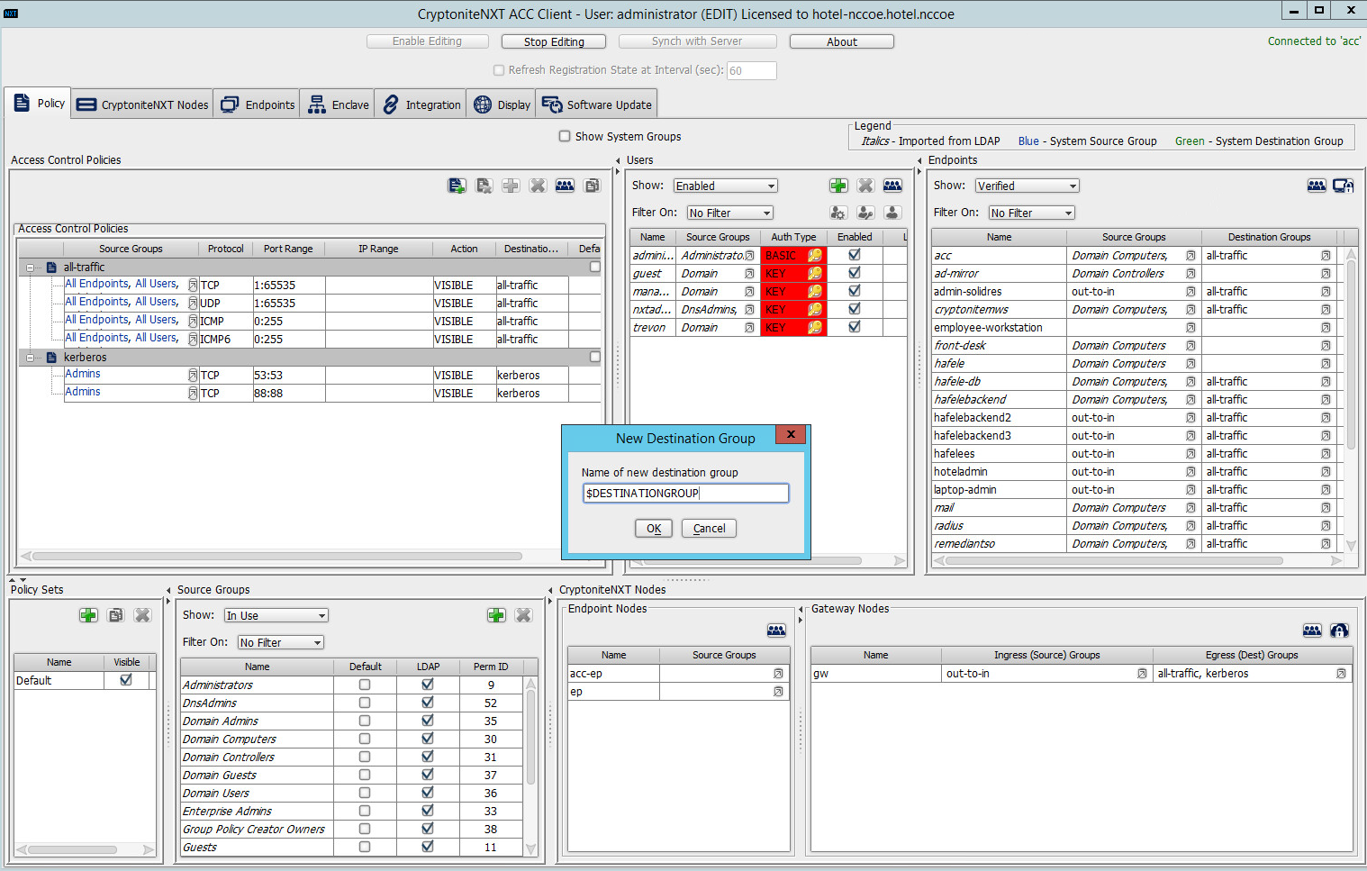Add new source group with green plus
This screenshot has width=1367, height=871.
496,615
